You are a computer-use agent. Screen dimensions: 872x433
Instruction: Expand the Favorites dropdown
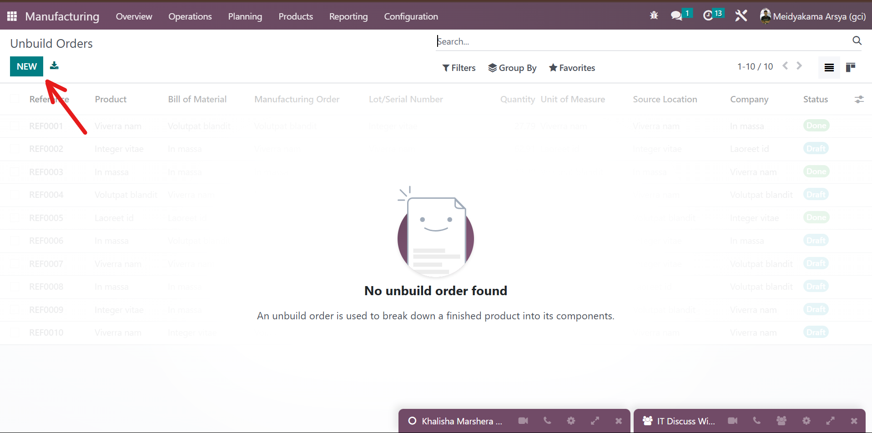click(x=572, y=68)
